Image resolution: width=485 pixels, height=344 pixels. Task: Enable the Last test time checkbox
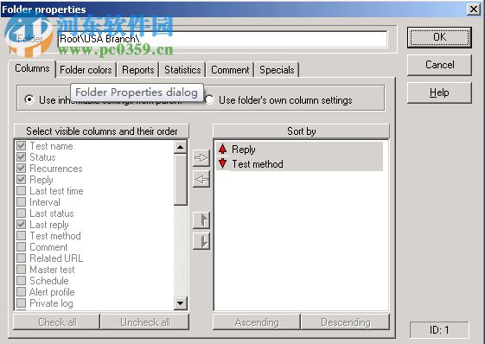(21, 190)
